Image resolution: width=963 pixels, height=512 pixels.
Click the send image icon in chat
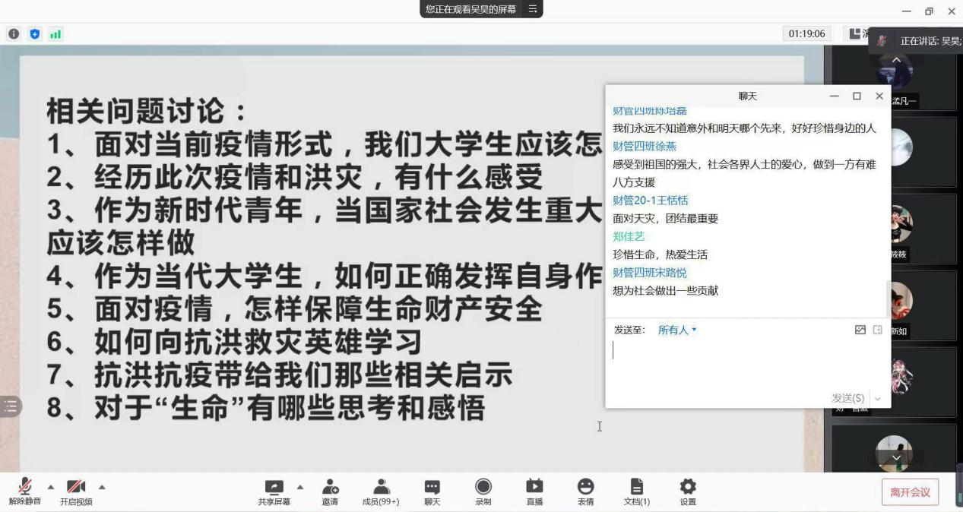coord(860,330)
